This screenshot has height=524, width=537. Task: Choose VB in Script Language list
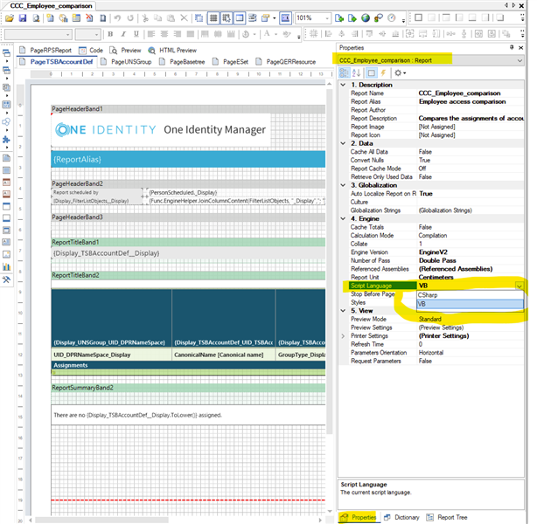(x=470, y=304)
